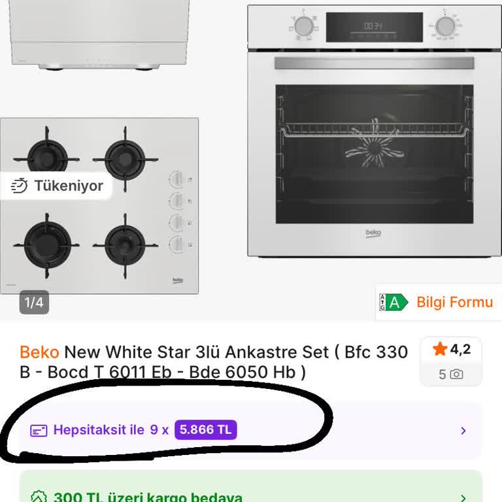The height and width of the screenshot is (502, 502).
Task: Expand the 300 TL free shipping chevron
Action: (x=463, y=498)
